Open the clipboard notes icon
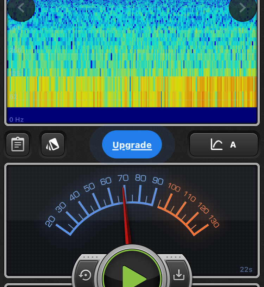This screenshot has width=264, height=287. (x=18, y=144)
